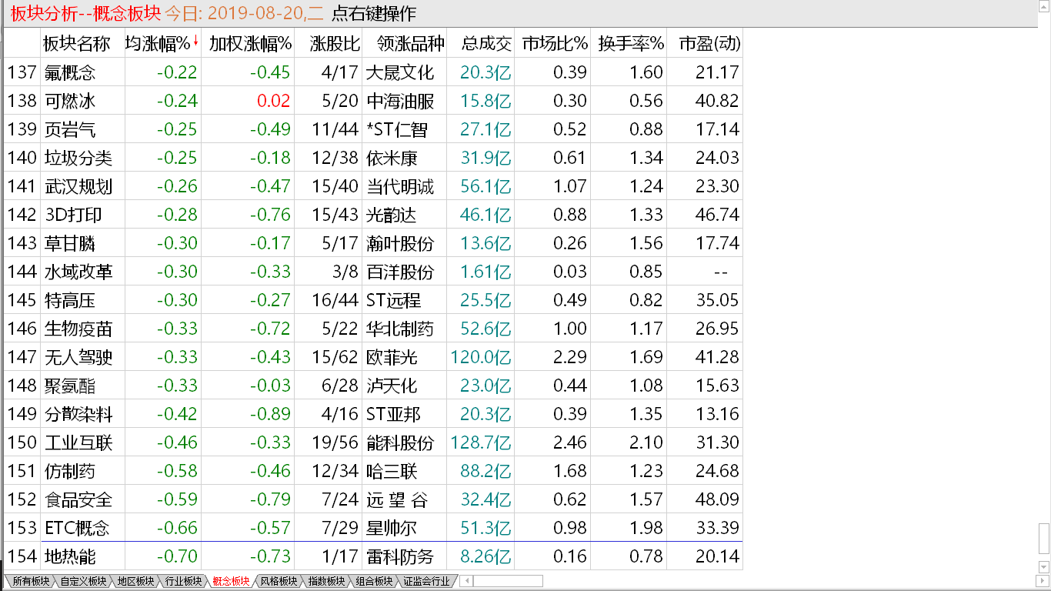Click leading stock 哈三联
1051x591 pixels.
(392, 471)
